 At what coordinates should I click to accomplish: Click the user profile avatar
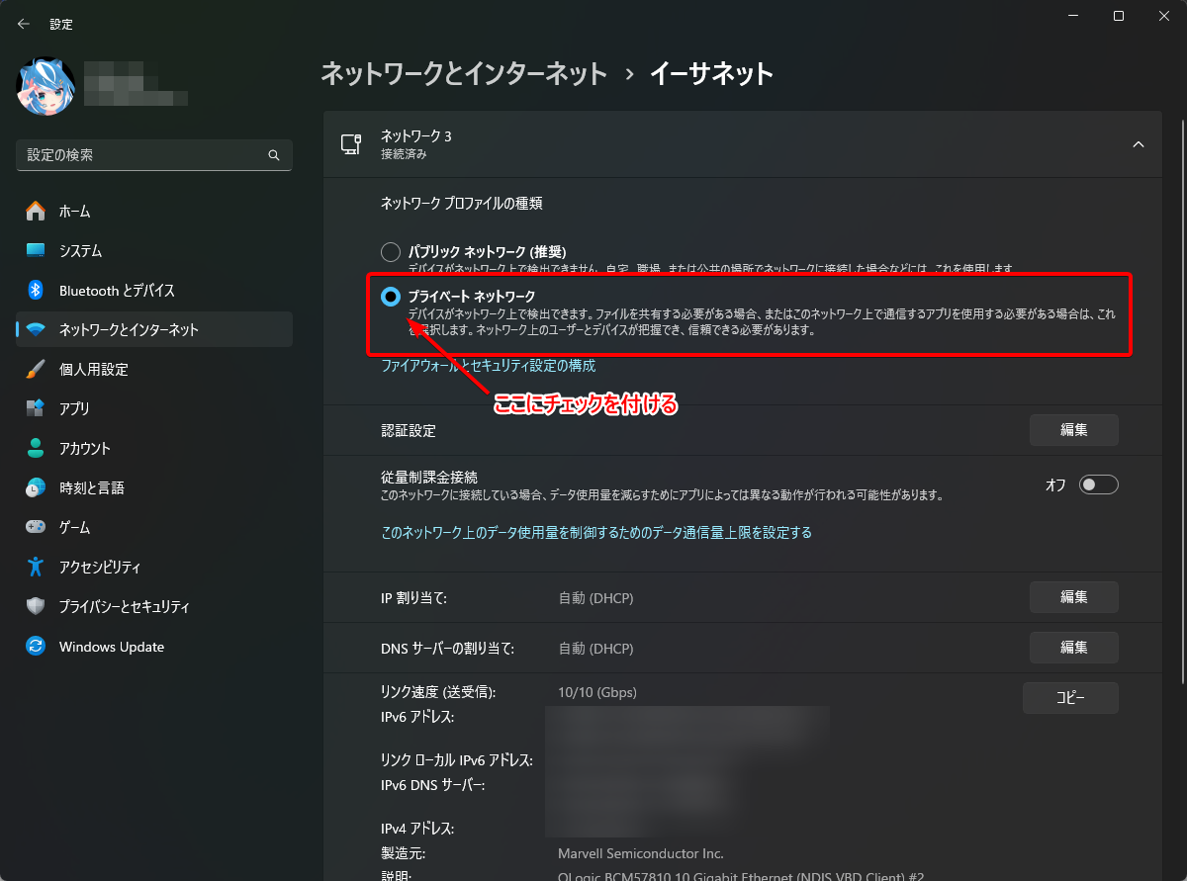(x=44, y=86)
